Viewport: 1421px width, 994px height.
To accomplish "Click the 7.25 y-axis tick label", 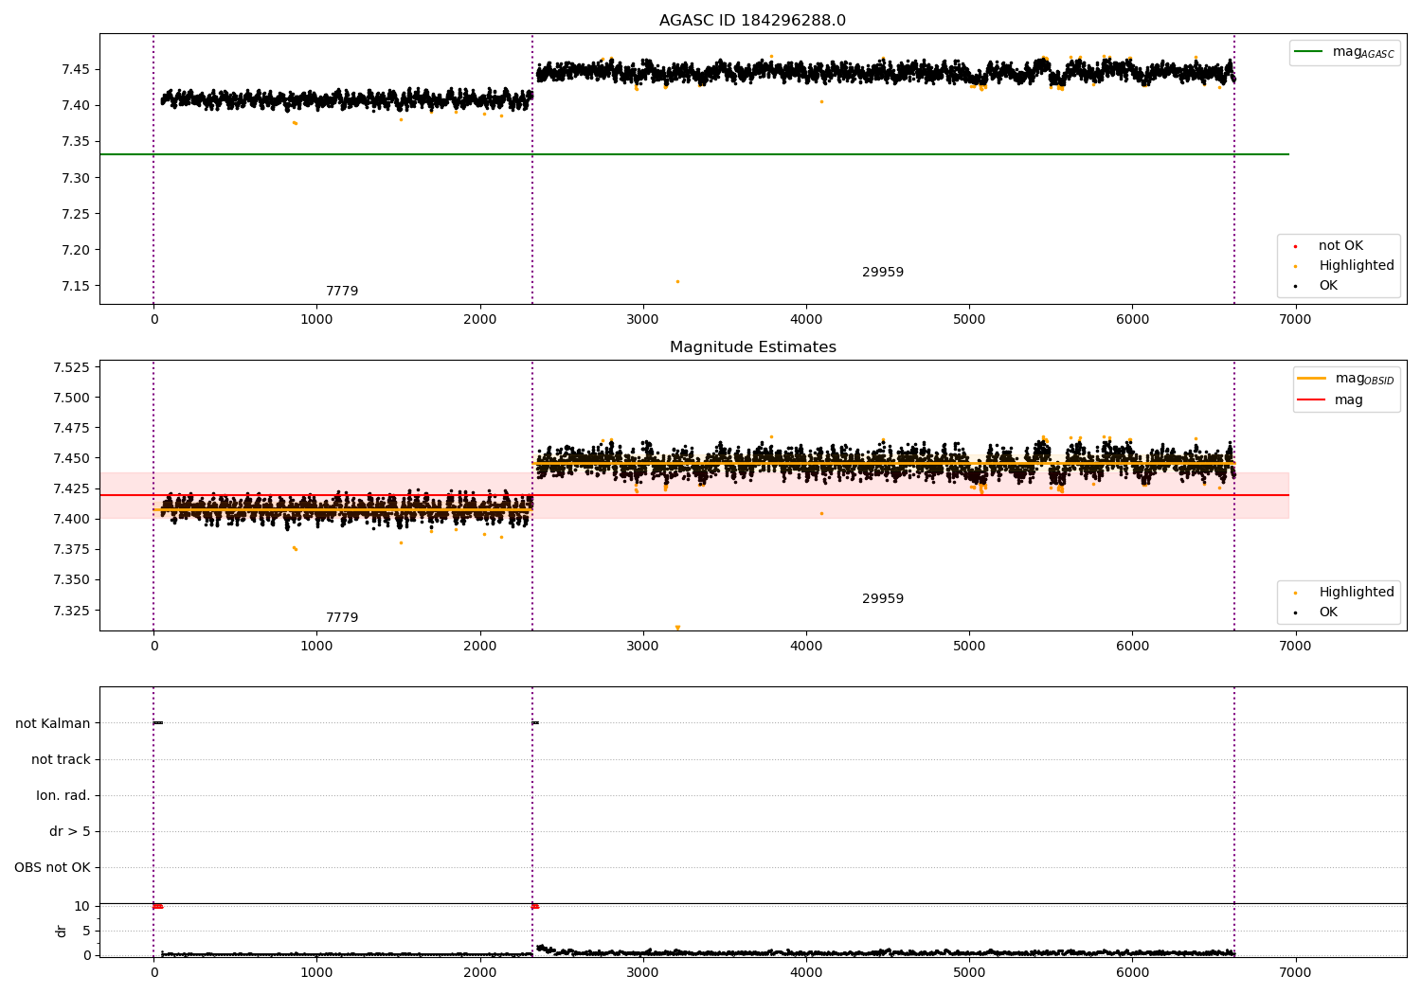I will [x=76, y=214].
